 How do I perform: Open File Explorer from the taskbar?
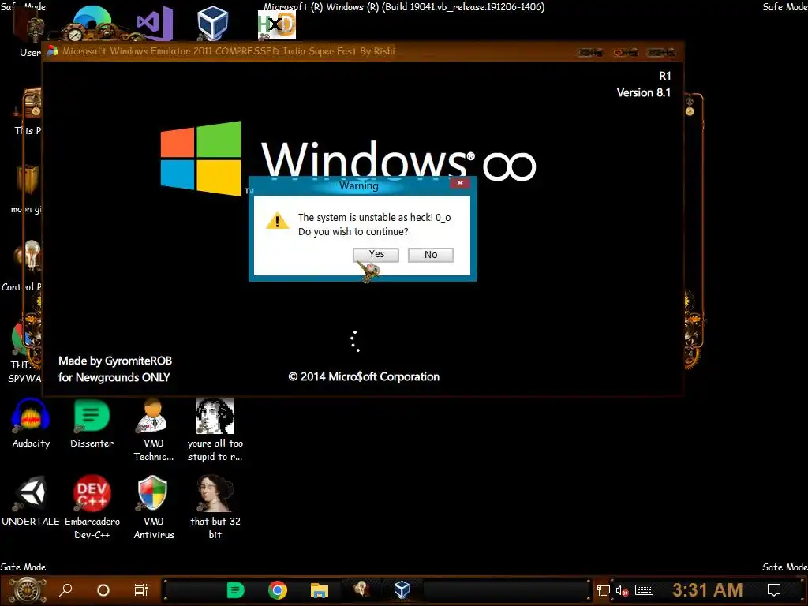pos(320,590)
